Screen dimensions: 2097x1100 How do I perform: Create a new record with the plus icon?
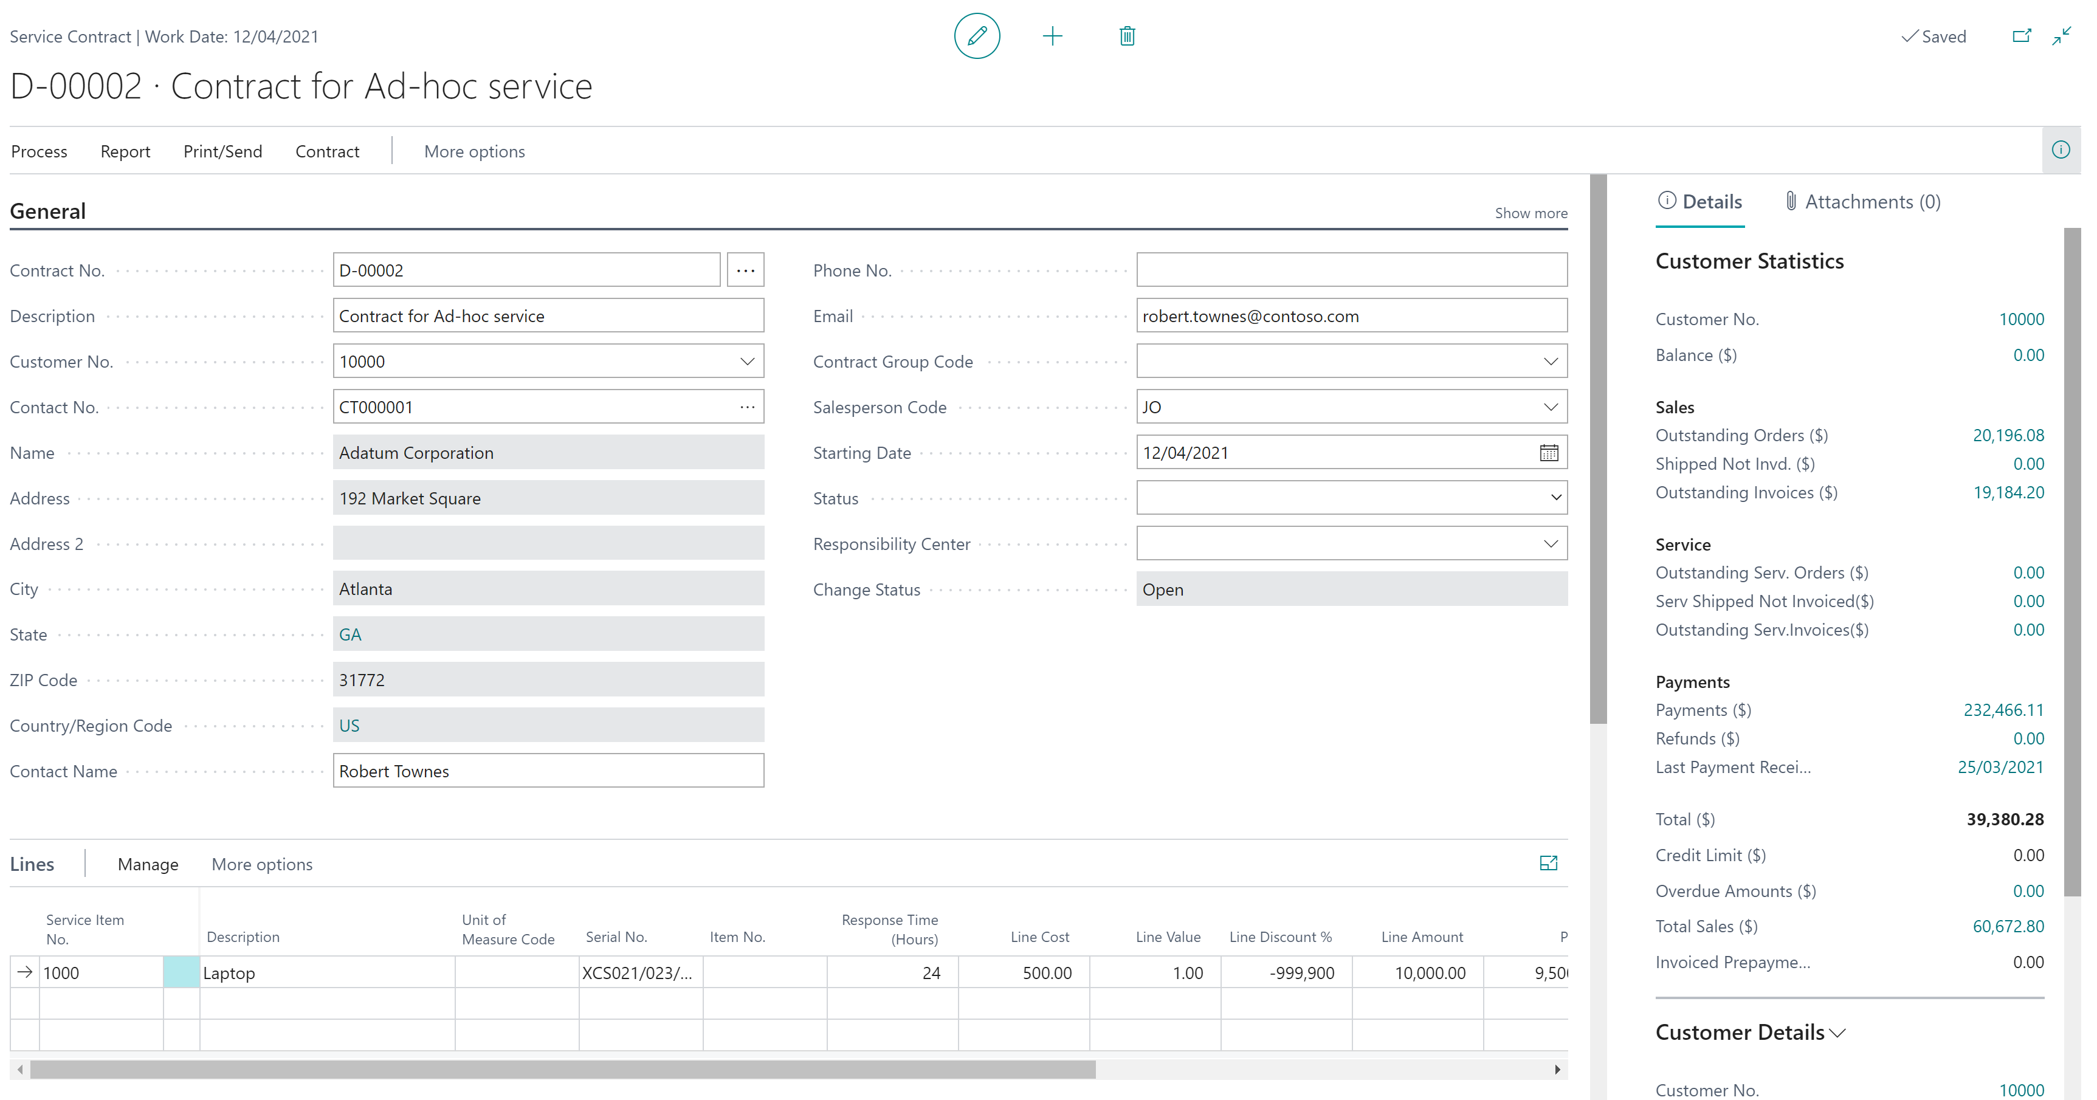(x=1053, y=36)
